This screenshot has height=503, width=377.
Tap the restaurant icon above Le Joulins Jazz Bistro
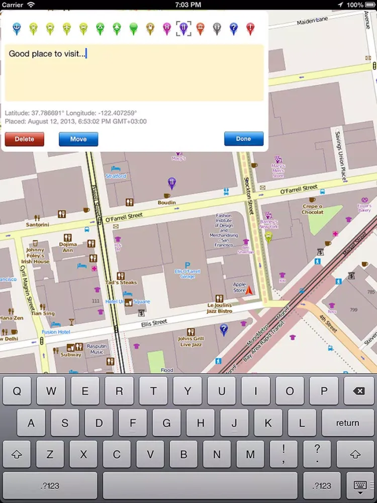219,299
